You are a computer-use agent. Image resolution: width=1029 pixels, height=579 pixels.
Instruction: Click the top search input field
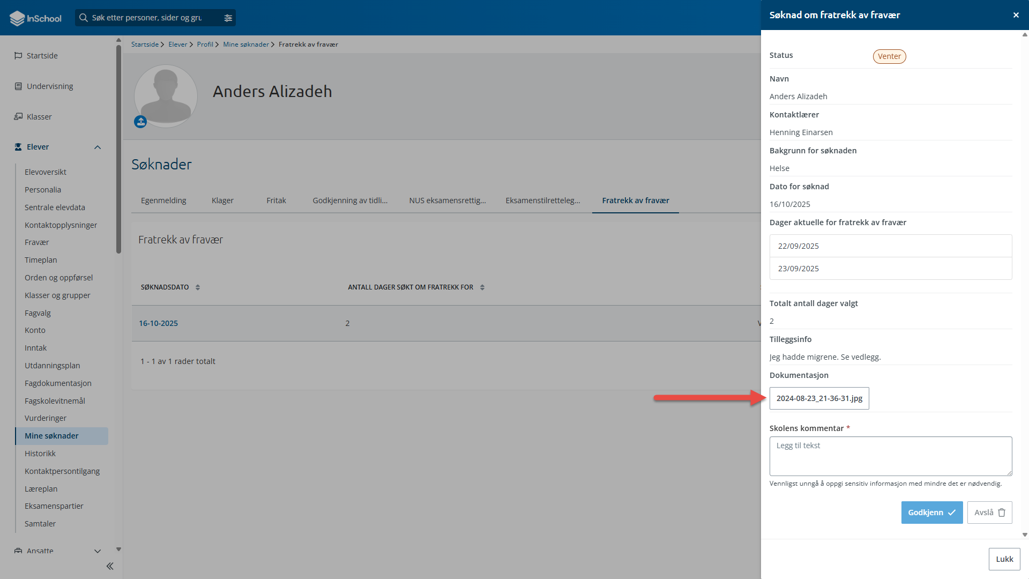pyautogui.click(x=155, y=18)
